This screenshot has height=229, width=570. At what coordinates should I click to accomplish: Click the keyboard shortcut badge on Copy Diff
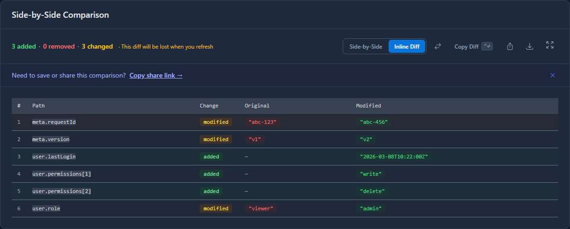(x=487, y=46)
